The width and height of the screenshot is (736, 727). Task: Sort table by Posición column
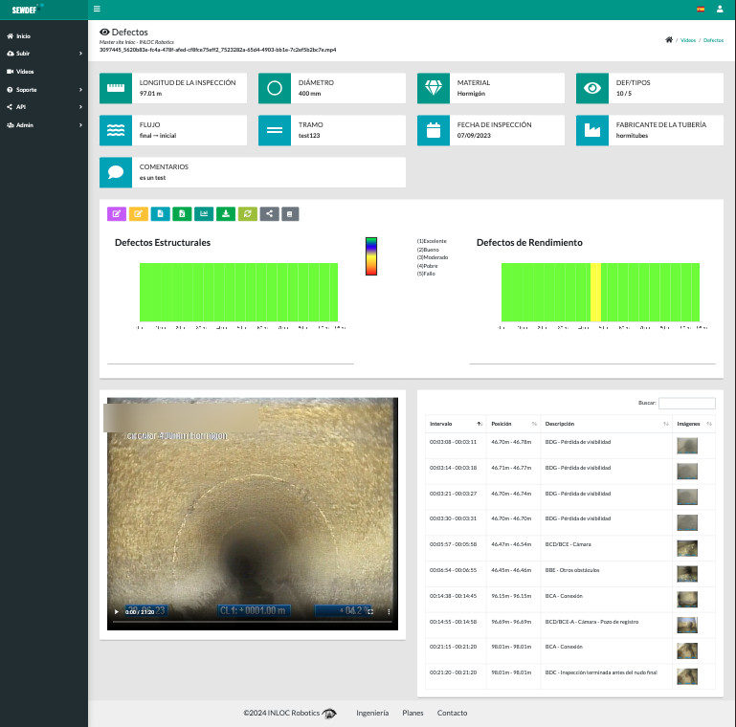pos(514,424)
